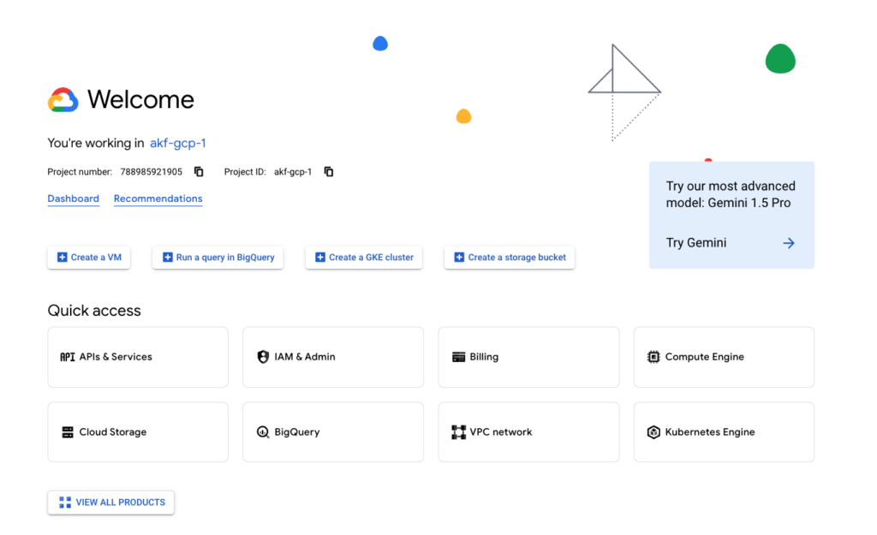
Task: Run a query in BigQuery
Action: coord(218,257)
